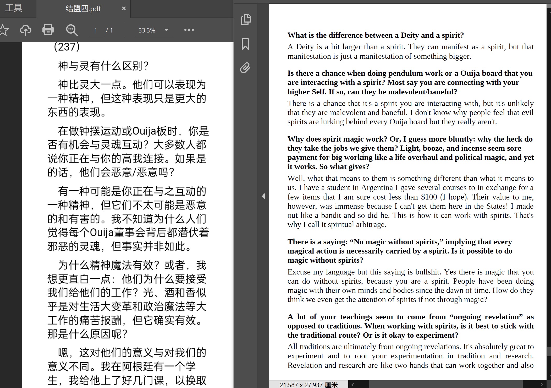The width and height of the screenshot is (551, 388).
Task: Click heading 'What is the difference between a Deity'
Action: [376, 35]
